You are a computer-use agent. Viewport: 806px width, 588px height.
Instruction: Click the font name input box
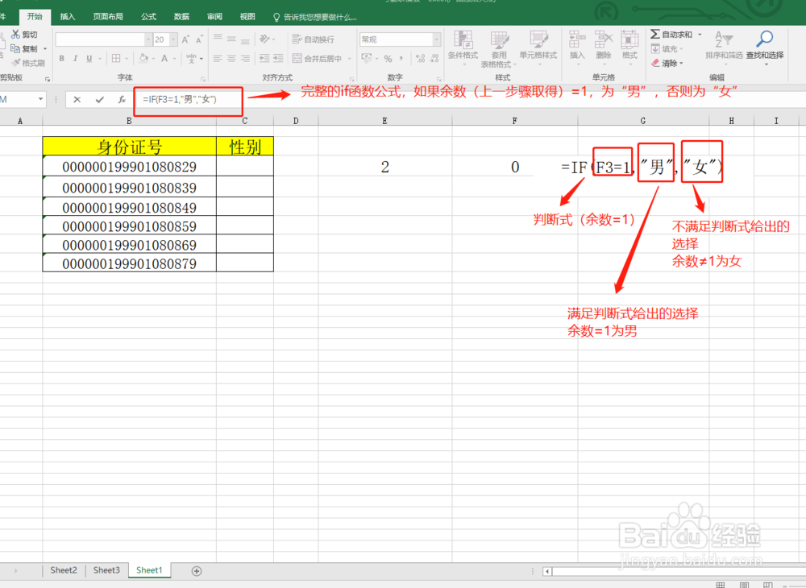click(100, 39)
